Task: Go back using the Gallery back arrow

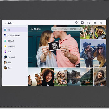Action: [5, 23]
